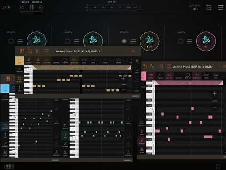Open layers menu icon right of Atom 3:1 toolbar
The width and height of the screenshot is (226, 170).
tap(137, 60)
